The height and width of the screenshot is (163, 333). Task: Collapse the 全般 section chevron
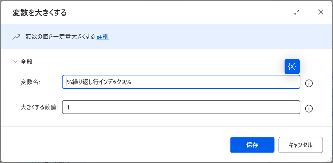pyautogui.click(x=15, y=62)
